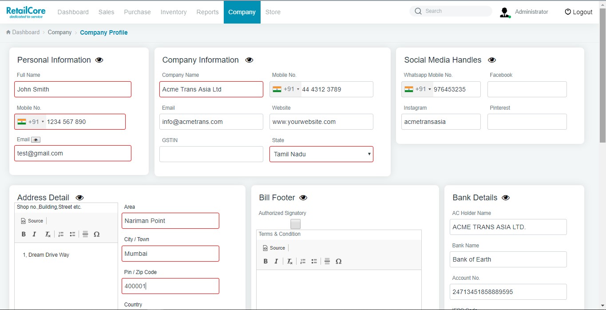Remove formatting in Terms & Condition editor
The width and height of the screenshot is (606, 310).
[x=290, y=262]
